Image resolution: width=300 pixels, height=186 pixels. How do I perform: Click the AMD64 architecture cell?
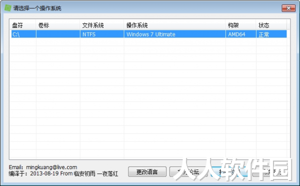(x=241, y=34)
